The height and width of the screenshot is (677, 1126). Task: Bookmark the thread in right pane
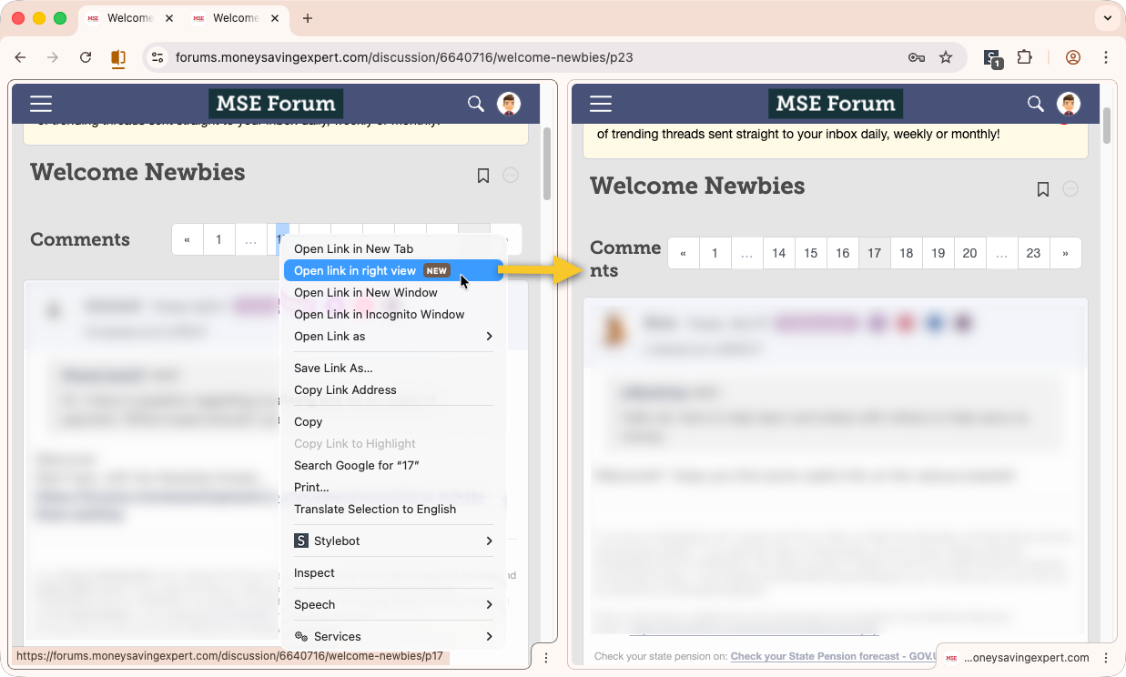(x=1043, y=189)
